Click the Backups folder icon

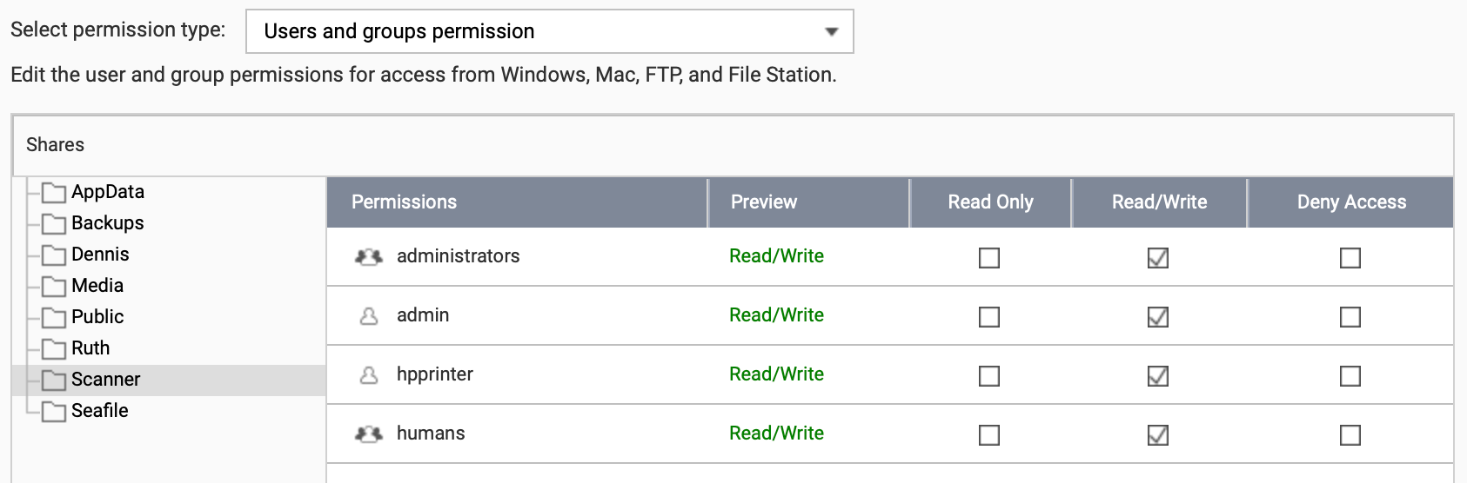(x=55, y=223)
